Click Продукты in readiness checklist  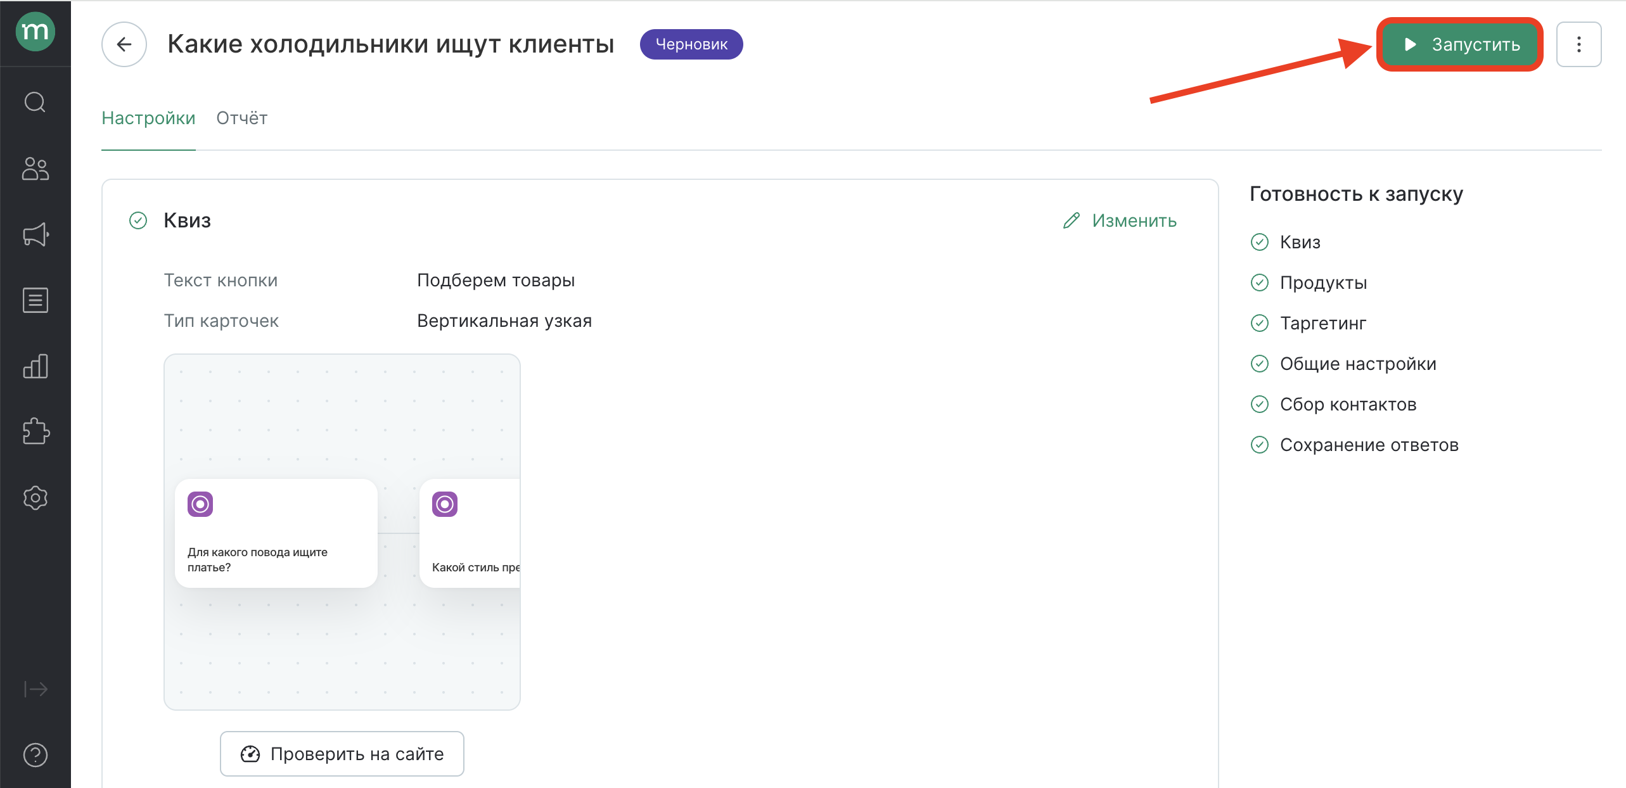click(1323, 283)
